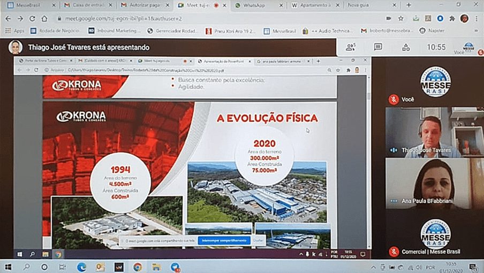Open the Caixa de entrada Gmail tab
484x273 pixels.
(x=88, y=5)
